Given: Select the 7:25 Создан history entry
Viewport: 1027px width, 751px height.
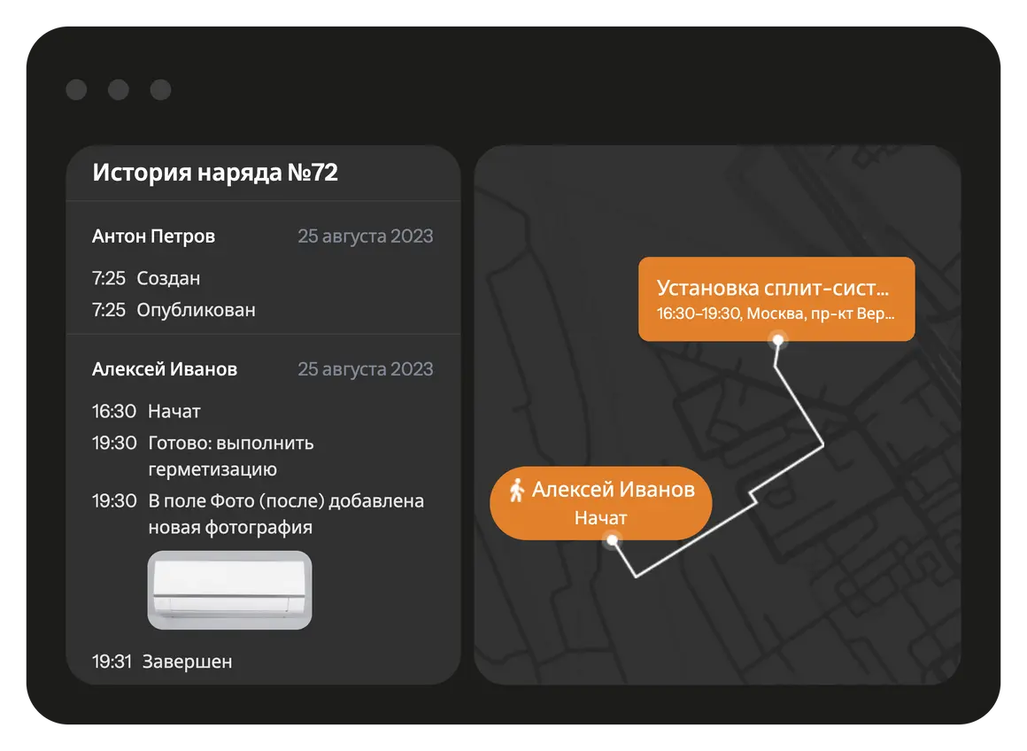Looking at the screenshot, I should (x=147, y=278).
